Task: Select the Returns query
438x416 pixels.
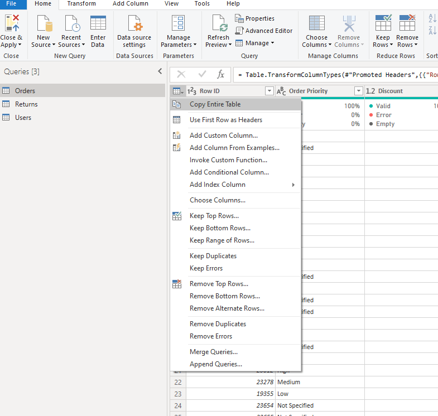Action: [x=83, y=104]
